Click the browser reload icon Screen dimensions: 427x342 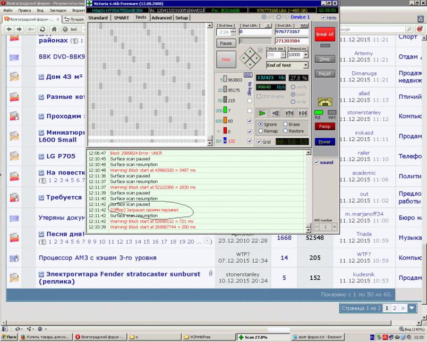41,29
